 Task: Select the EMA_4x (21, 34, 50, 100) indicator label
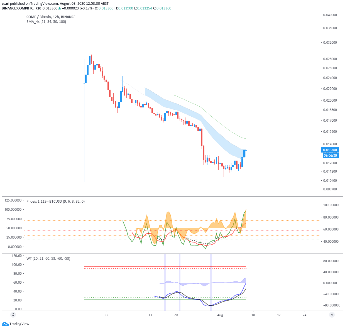click(46, 21)
